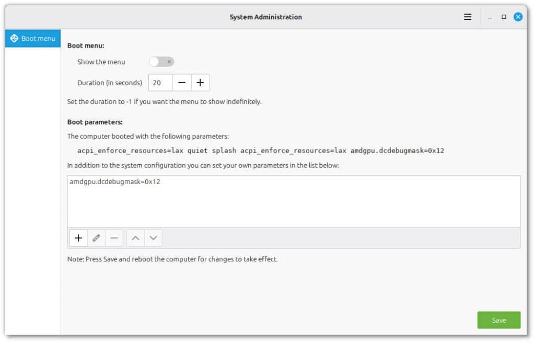
Task: Select the amdgpu.dcdebugmask=0x12 list entry
Action: coord(114,182)
